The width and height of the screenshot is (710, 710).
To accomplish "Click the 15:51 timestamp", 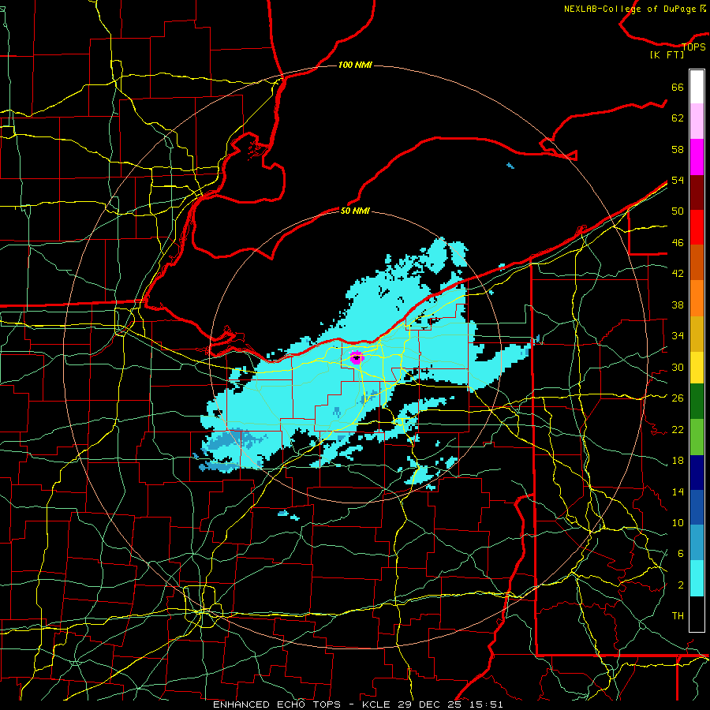I will [x=486, y=704].
